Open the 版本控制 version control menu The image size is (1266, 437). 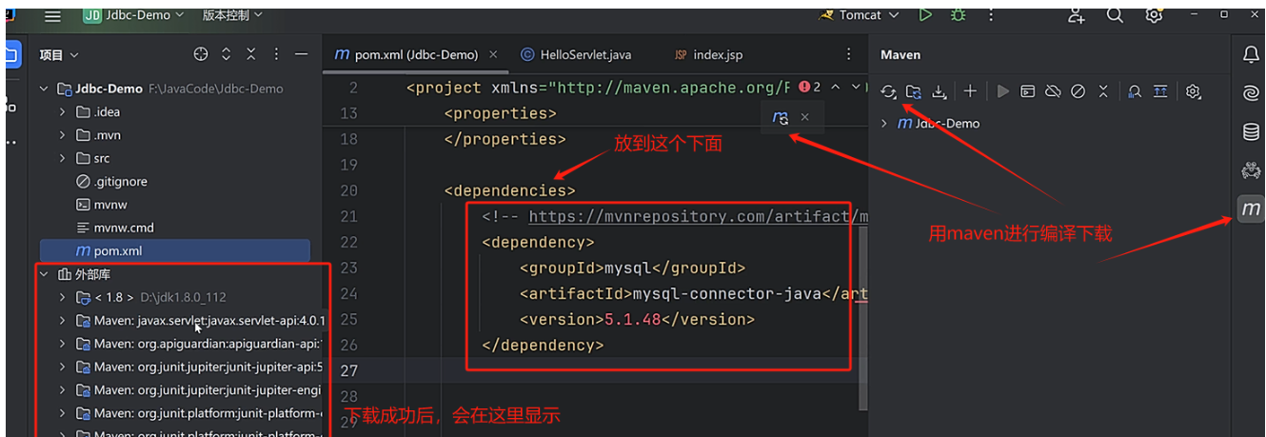[x=232, y=16]
